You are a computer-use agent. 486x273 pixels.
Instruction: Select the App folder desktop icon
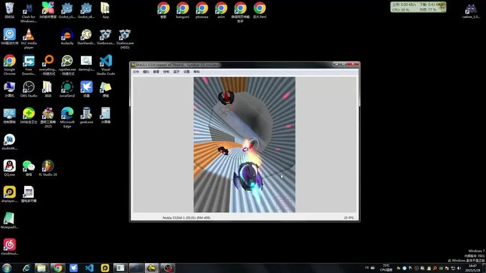(x=106, y=10)
